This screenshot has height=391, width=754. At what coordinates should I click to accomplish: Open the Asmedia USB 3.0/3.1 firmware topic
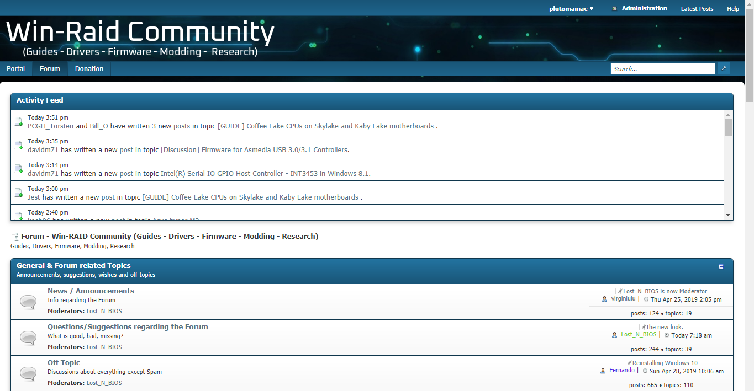point(255,150)
